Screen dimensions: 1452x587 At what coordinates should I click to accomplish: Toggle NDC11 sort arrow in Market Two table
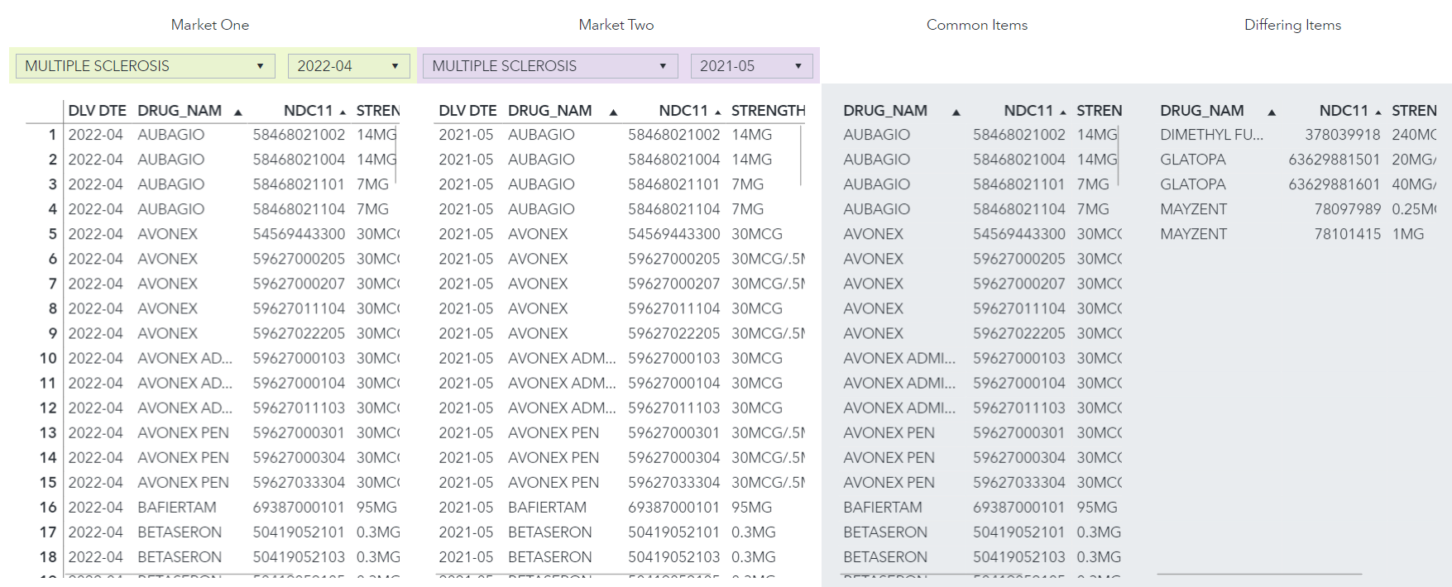coord(717,112)
